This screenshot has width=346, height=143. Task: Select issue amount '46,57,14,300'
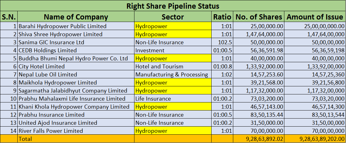(x=315, y=107)
